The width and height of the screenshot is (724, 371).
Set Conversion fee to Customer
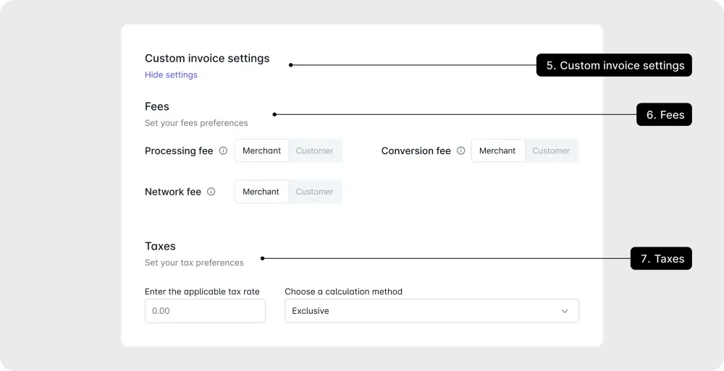tap(551, 150)
